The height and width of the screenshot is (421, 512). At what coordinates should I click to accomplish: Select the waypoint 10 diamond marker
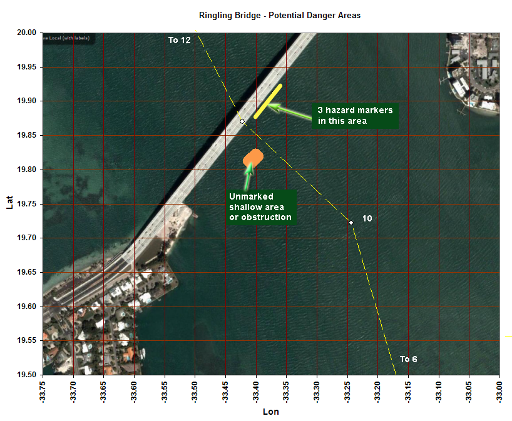click(x=351, y=223)
